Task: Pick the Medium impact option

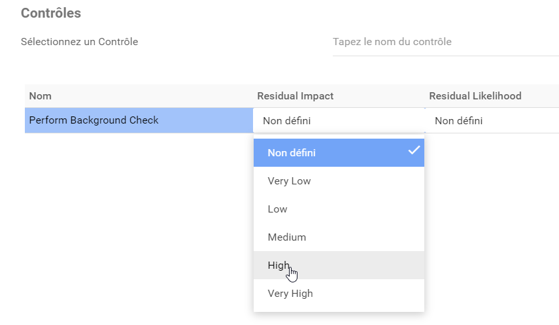Action: pos(286,237)
